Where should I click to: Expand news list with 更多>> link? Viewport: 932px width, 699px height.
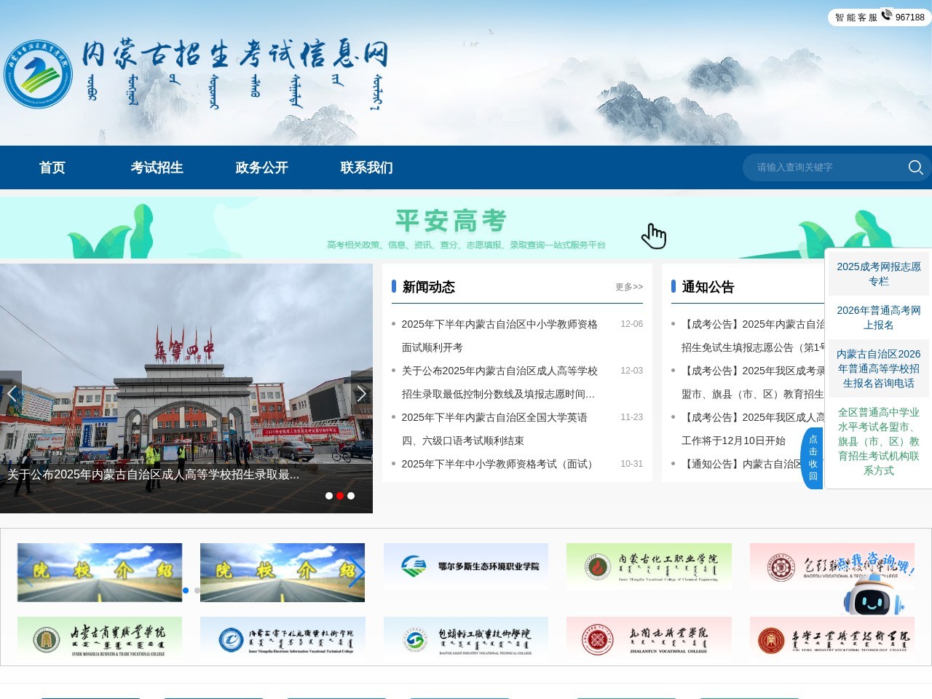click(628, 287)
